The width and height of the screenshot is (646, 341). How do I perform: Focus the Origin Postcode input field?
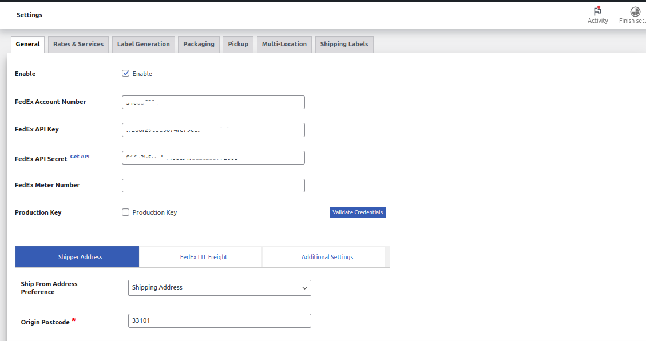point(219,321)
